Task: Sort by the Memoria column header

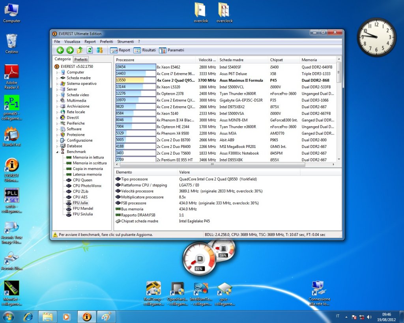Action: [318, 60]
